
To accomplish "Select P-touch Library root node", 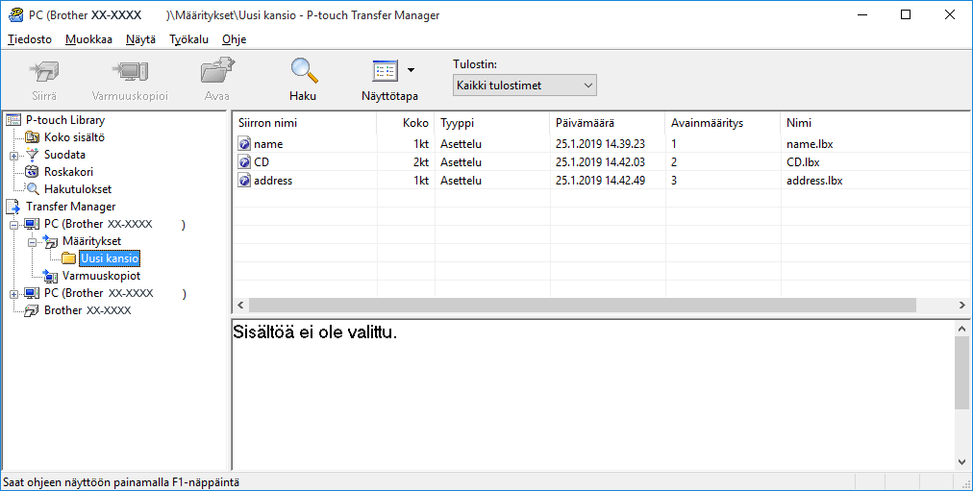I will (65, 120).
